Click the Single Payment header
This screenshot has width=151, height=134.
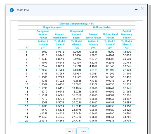52,27
